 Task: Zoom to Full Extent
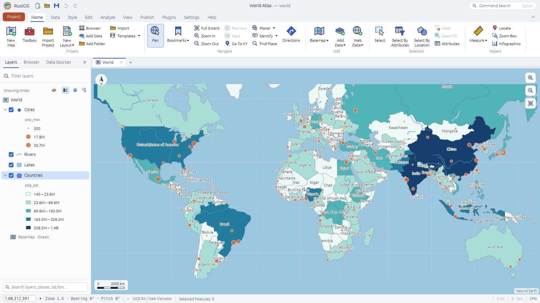[207, 28]
